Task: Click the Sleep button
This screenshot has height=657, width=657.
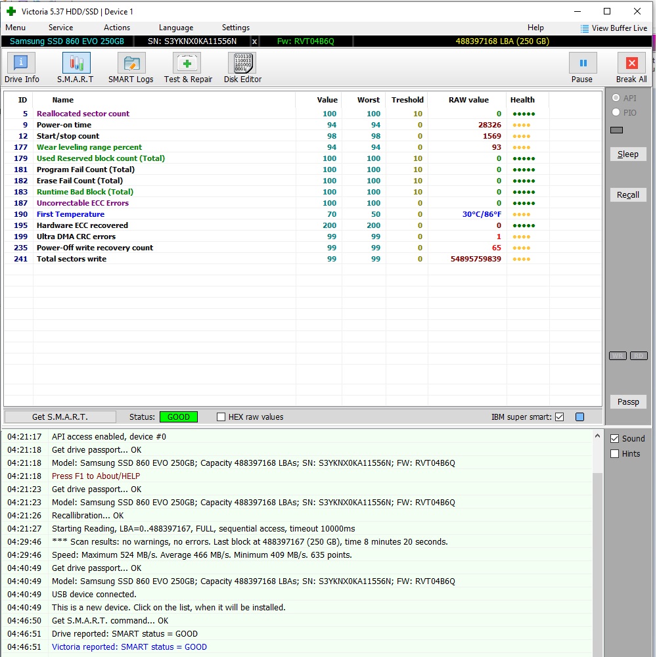Action: coord(628,154)
